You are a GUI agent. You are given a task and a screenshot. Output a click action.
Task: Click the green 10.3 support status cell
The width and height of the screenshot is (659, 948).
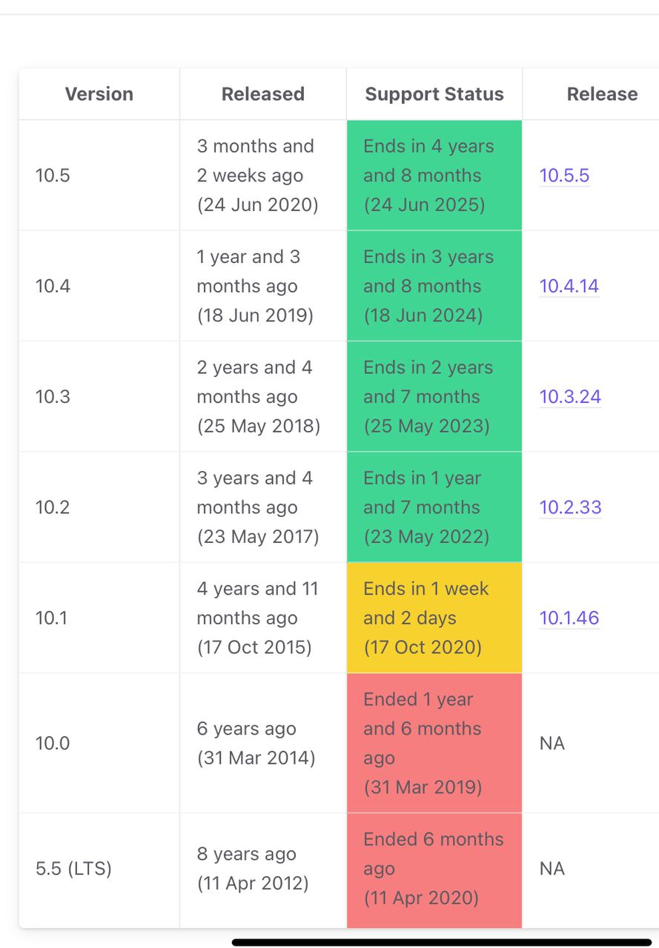(x=434, y=396)
